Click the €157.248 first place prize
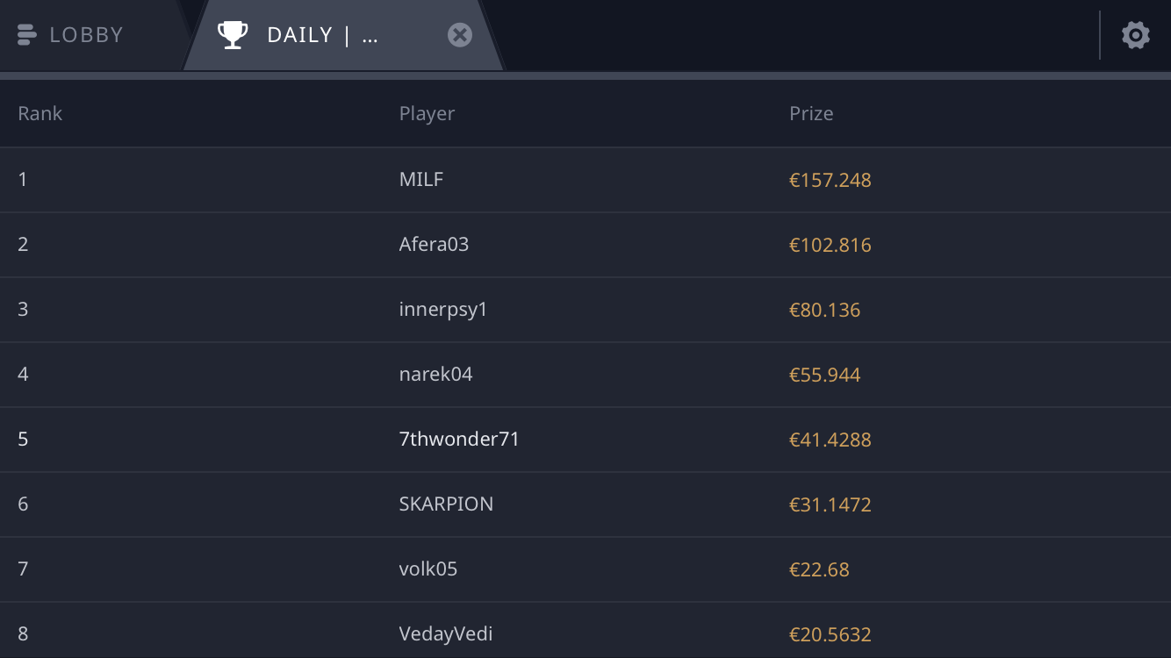This screenshot has height=658, width=1171. tap(830, 180)
